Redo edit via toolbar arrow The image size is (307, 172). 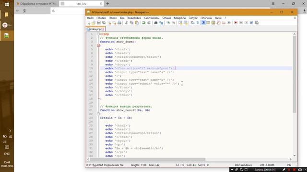click(x=149, y=23)
